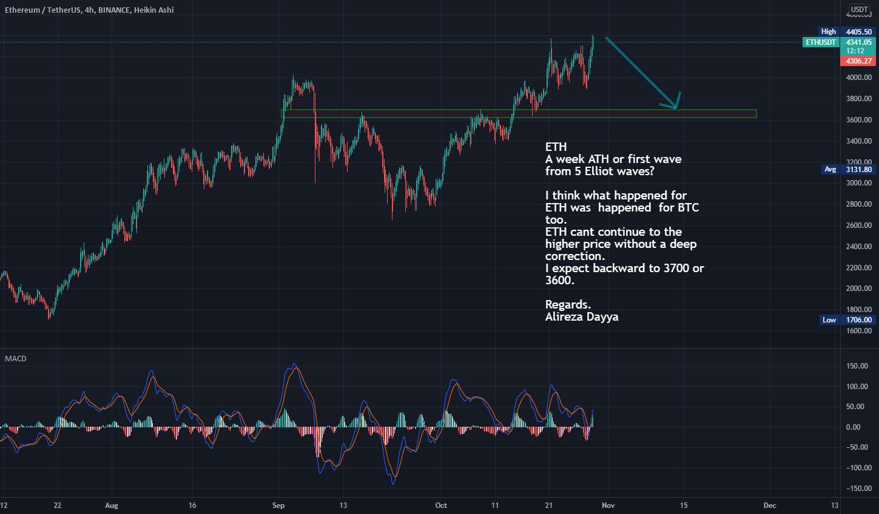Click 2600.00 on the price axis
Viewport: 879px width, 514px height.
click(x=859, y=225)
